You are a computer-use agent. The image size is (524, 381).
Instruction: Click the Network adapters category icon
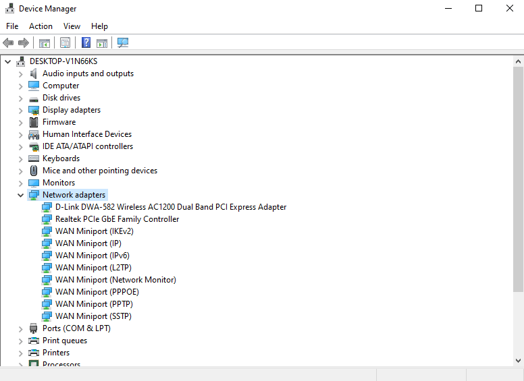click(x=33, y=195)
